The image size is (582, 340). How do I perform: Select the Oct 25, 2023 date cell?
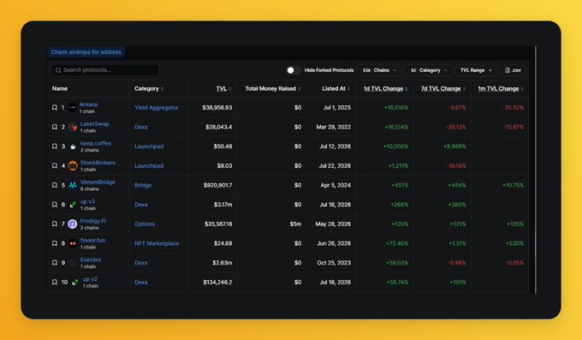pos(334,263)
